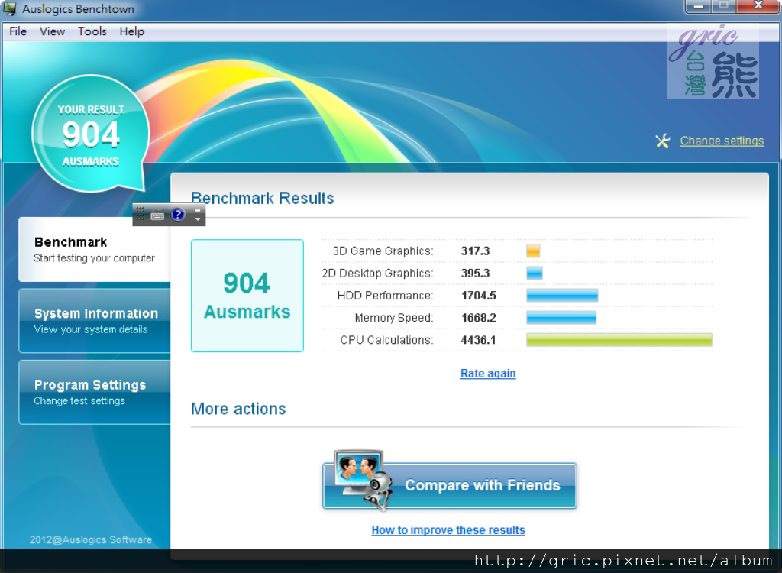The height and width of the screenshot is (573, 782).
Task: Click the '2012@Auslogics Software' footer text
Action: (91, 539)
